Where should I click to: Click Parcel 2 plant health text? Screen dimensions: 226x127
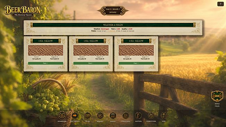[100, 59]
